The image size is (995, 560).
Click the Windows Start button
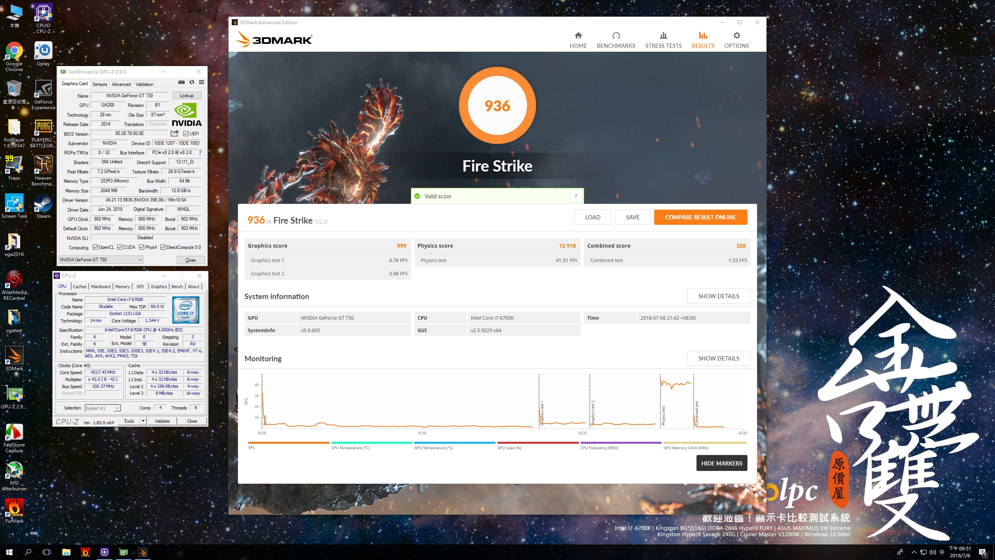pyautogui.click(x=9, y=552)
